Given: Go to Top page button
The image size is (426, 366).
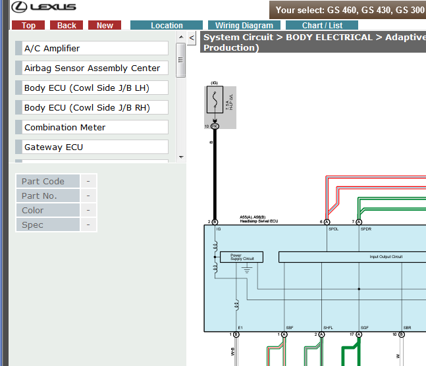Looking at the screenshot, I should [28, 25].
